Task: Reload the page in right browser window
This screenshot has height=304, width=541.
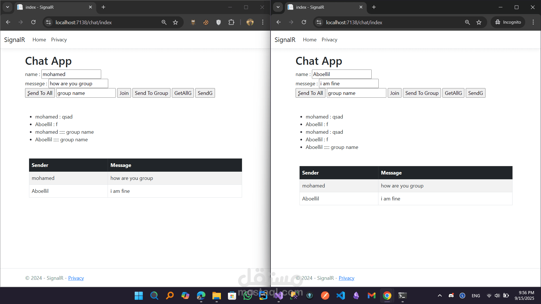Action: tap(304, 22)
